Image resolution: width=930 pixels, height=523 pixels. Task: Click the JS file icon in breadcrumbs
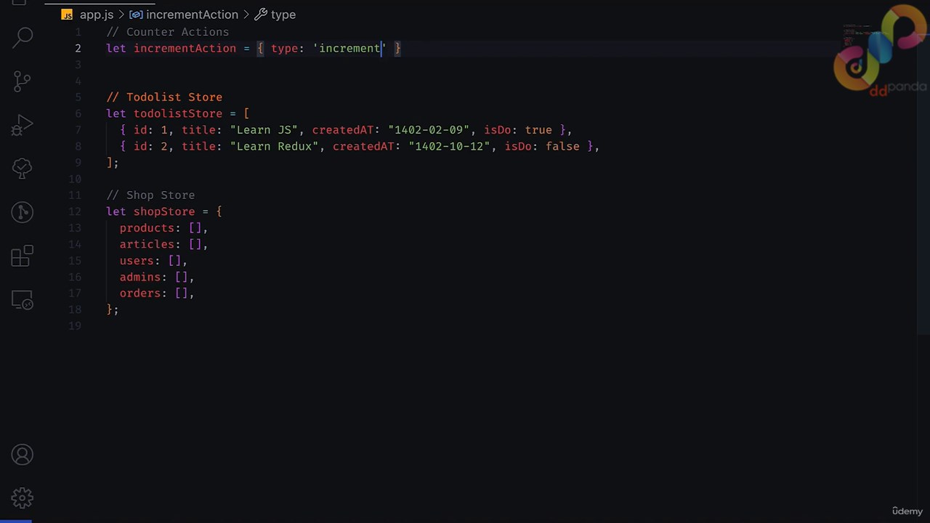[x=67, y=15]
